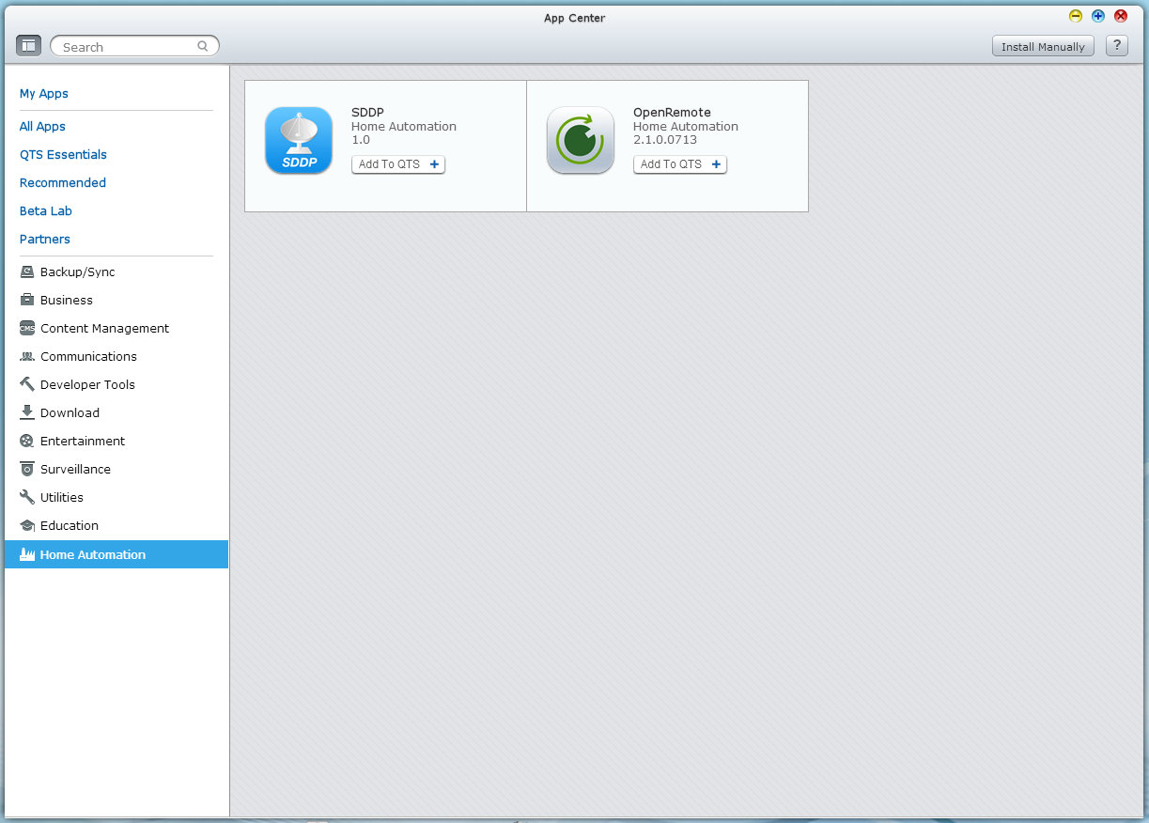
Task: Open the help question mark button
Action: tap(1116, 46)
